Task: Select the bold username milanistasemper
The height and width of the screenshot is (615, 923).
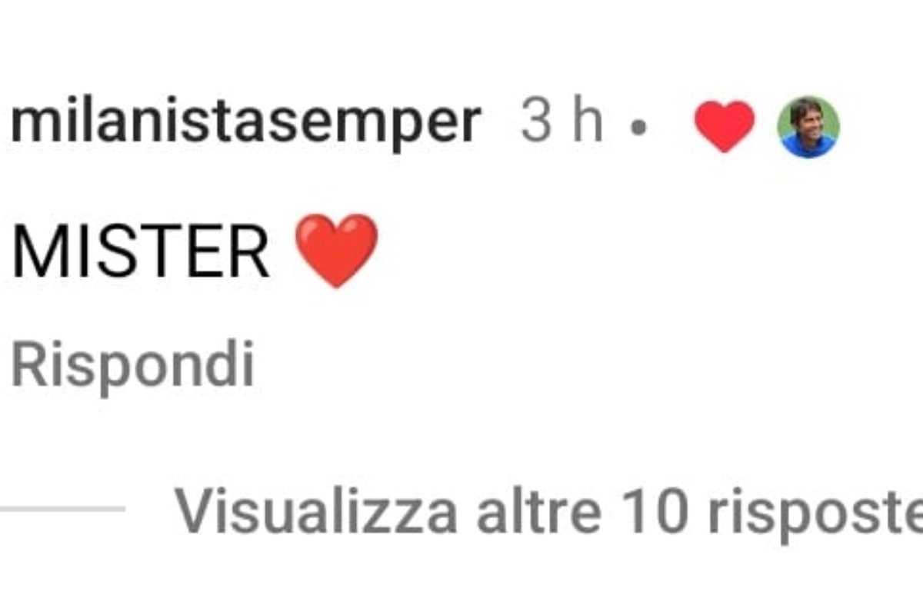Action: [x=246, y=123]
